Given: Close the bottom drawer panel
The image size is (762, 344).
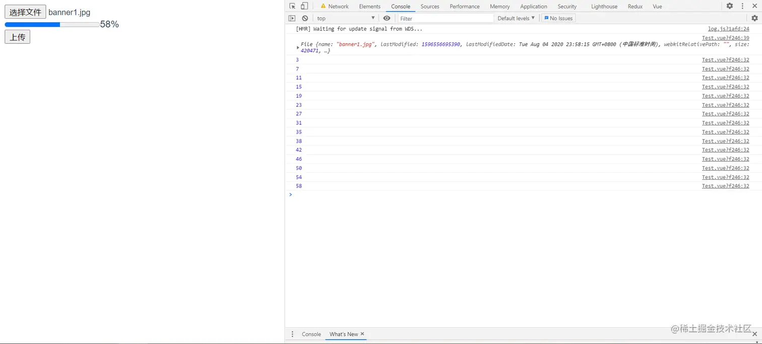Looking at the screenshot, I should (x=754, y=334).
